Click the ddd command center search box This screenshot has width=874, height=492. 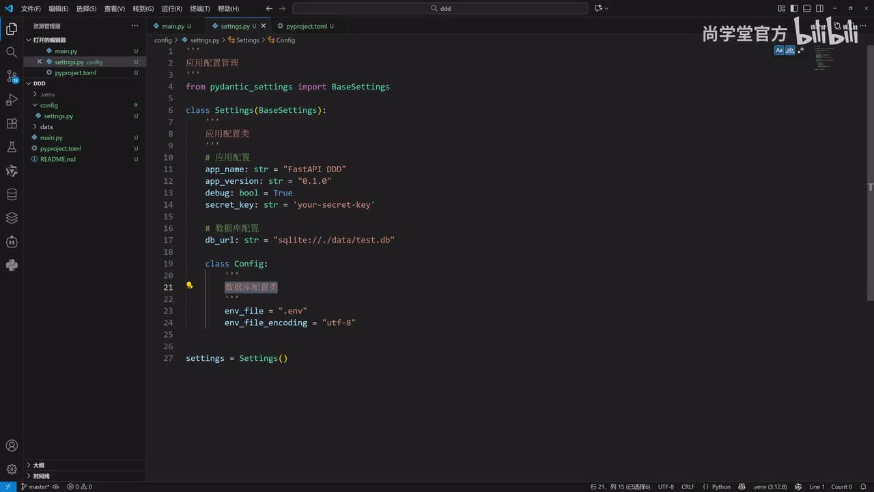pos(440,8)
